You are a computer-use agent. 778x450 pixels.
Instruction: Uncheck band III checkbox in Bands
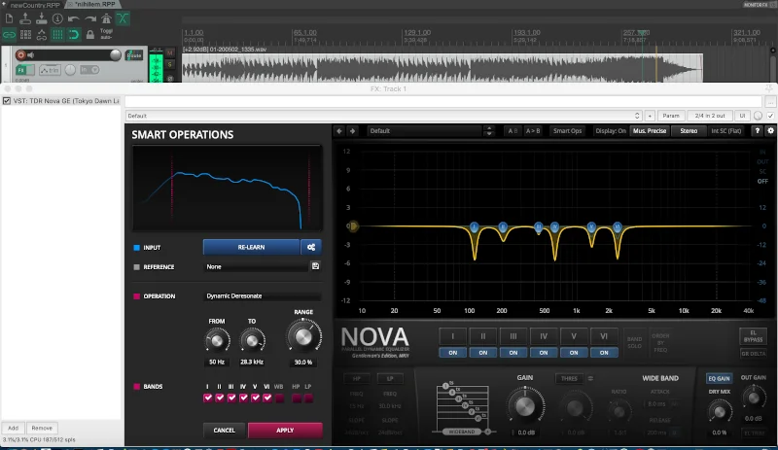tap(231, 398)
